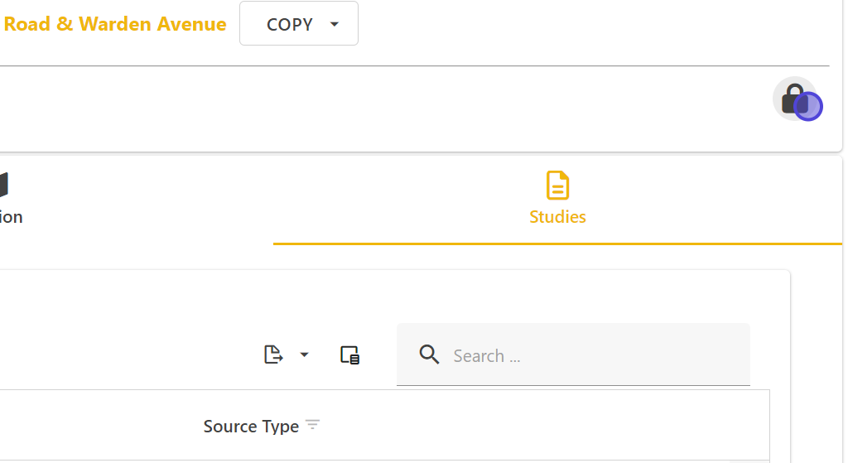Screen dimensions: 848x463
Task: Click the Source Type filter icon
Action: click(x=312, y=426)
